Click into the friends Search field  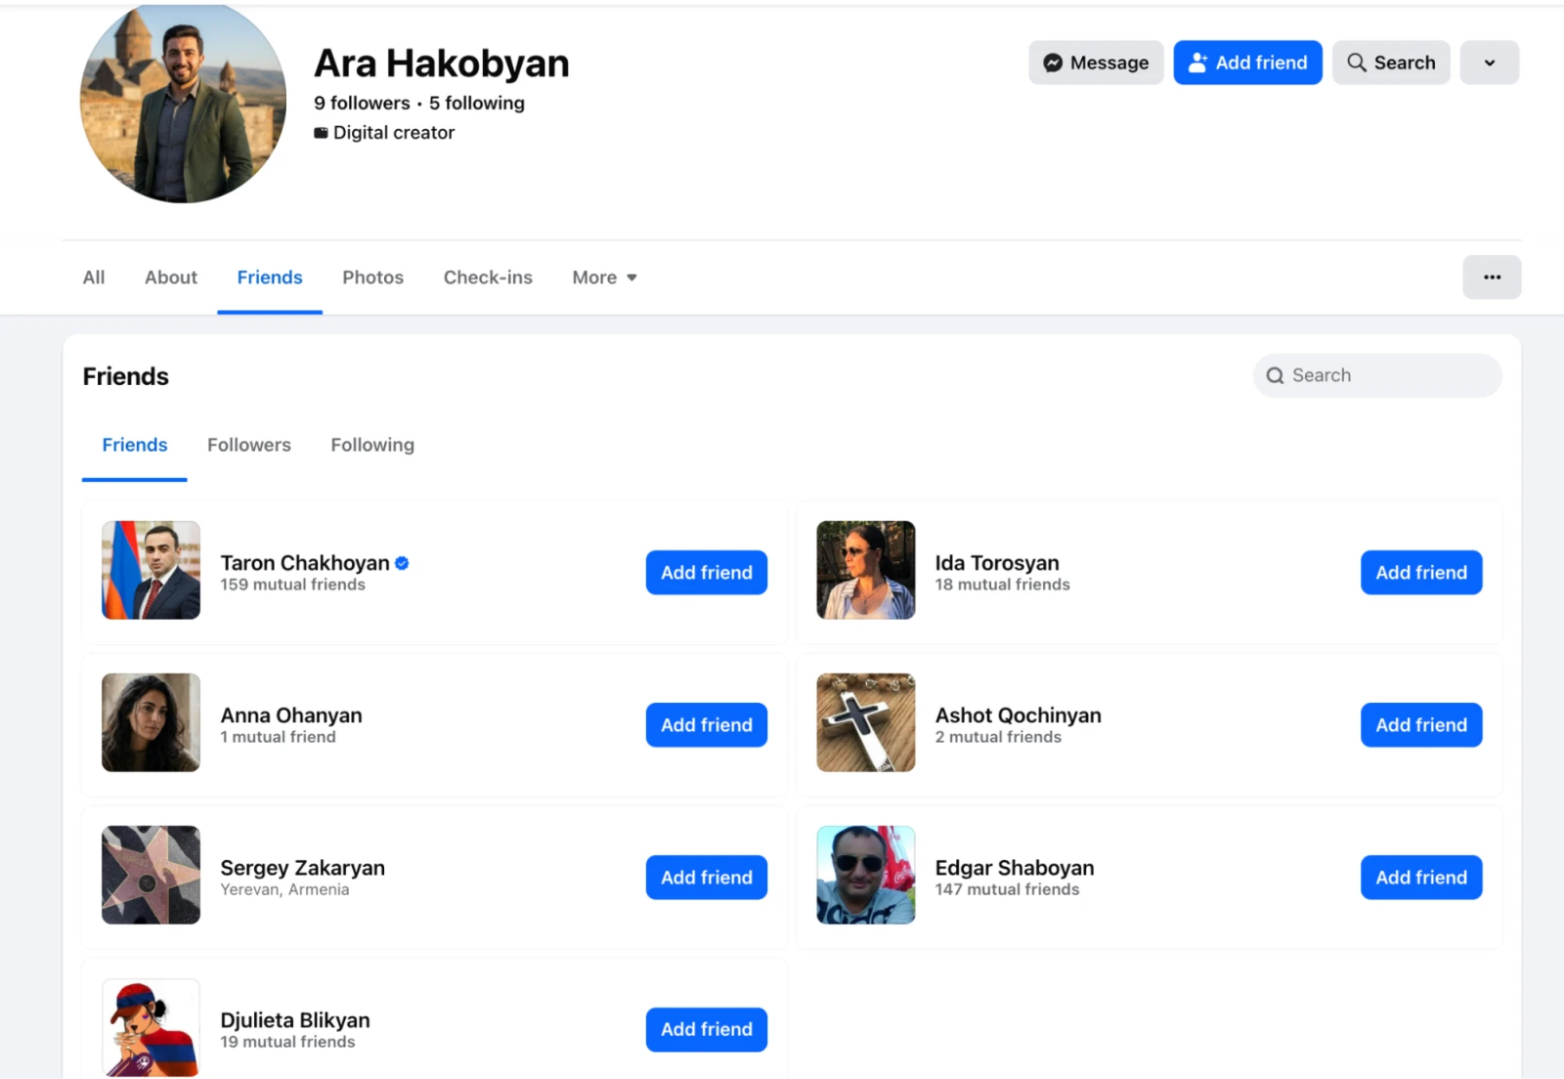tap(1377, 375)
